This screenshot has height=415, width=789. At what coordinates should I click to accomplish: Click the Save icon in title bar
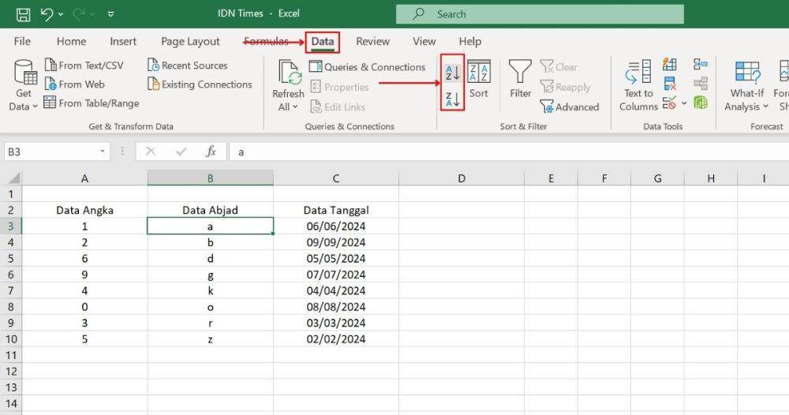[x=23, y=14]
